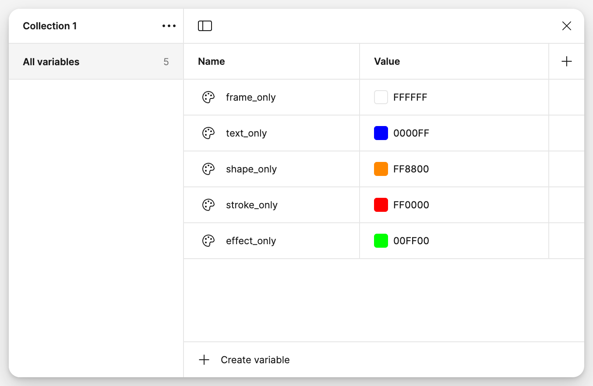Click Create variable button

pos(244,360)
